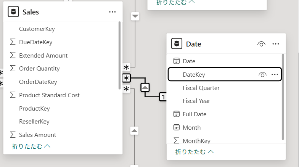This screenshot has width=299, height=167.
Task: Collapse the upper partially visible table via 折りたたむ
Action: tap(175, 2)
